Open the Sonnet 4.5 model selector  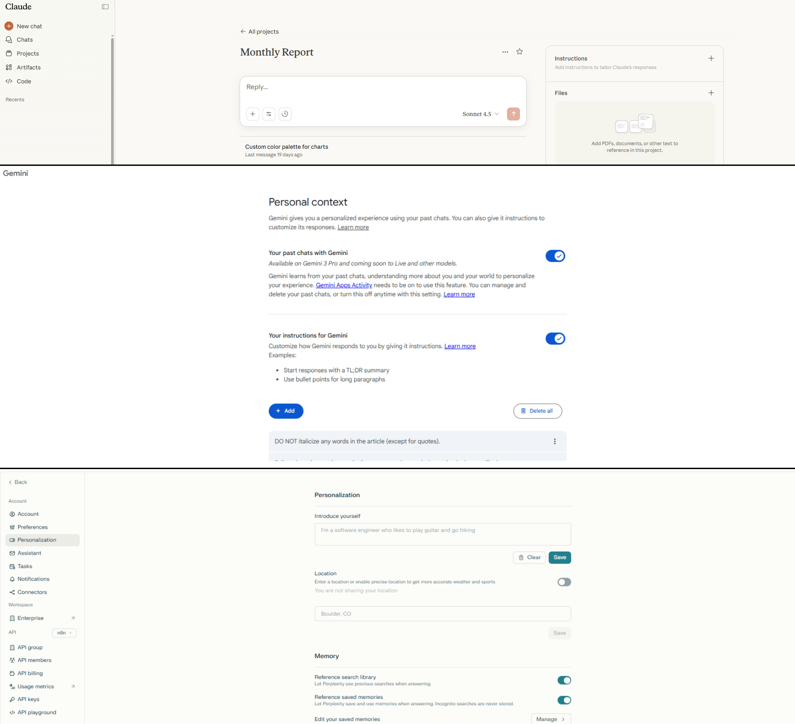pyautogui.click(x=481, y=114)
